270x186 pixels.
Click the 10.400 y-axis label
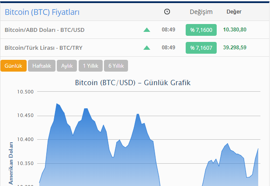tap(25, 140)
